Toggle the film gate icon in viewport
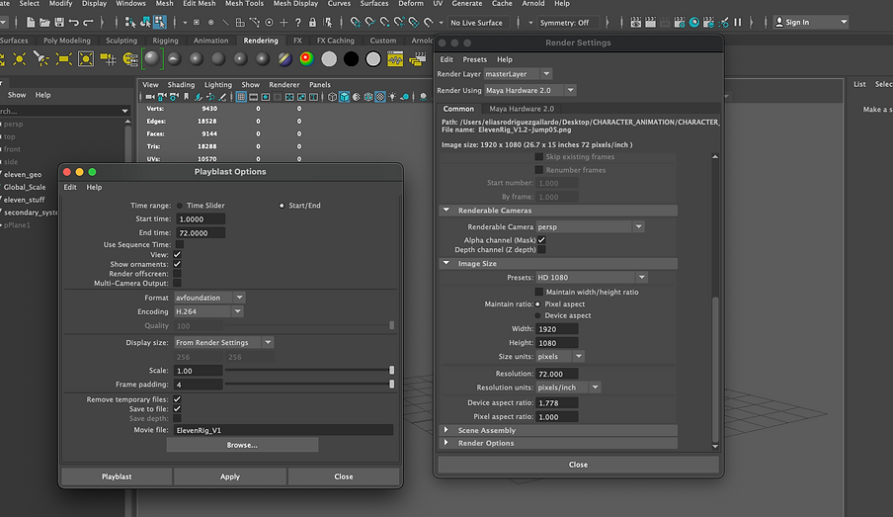Image resolution: width=893 pixels, height=517 pixels. 254,97
